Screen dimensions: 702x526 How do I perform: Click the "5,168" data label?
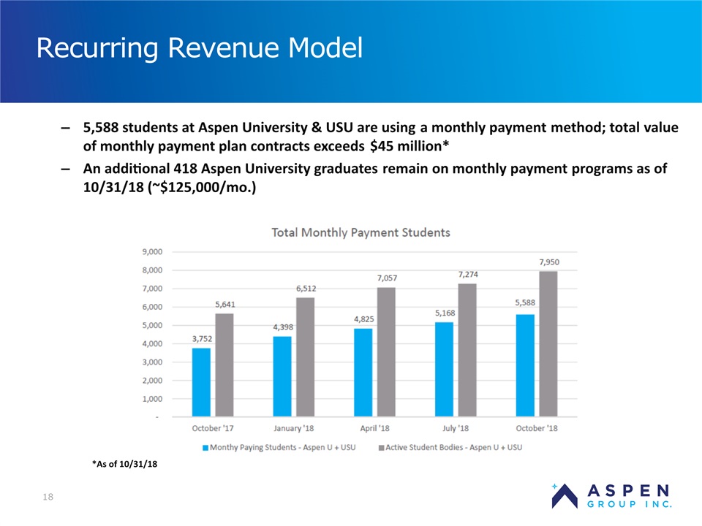445,313
